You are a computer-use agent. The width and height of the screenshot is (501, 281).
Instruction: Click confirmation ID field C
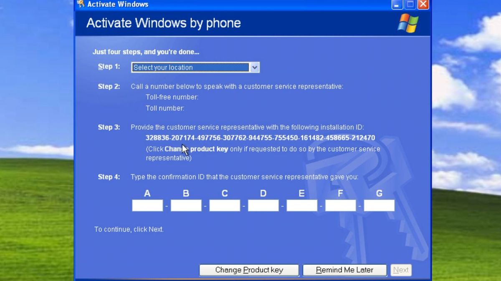click(225, 205)
